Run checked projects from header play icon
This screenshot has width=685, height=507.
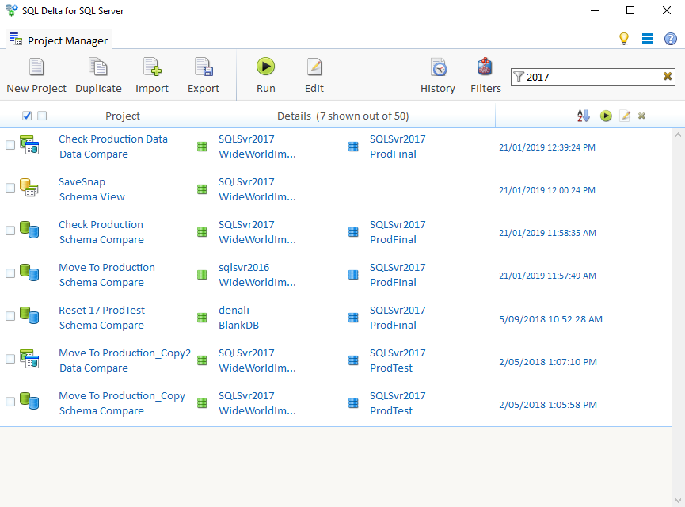point(606,116)
